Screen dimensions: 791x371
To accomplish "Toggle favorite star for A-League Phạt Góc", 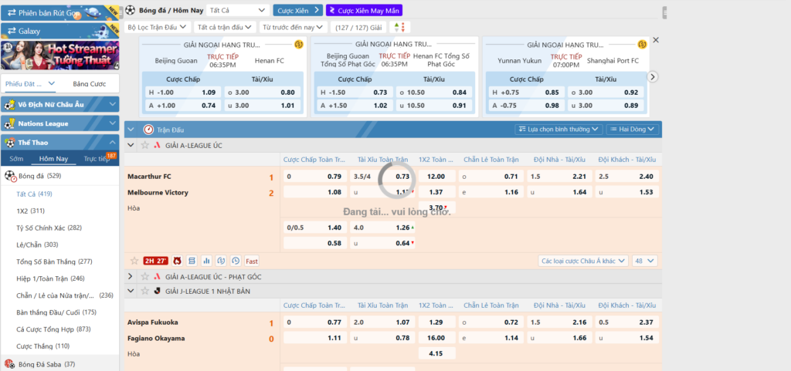I will click(143, 276).
